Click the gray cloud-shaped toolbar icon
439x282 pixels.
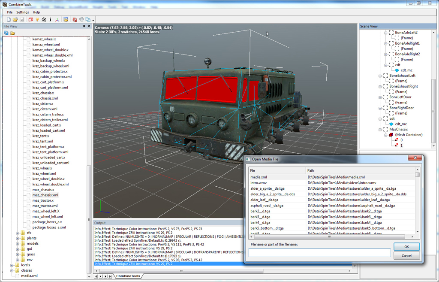81,20
